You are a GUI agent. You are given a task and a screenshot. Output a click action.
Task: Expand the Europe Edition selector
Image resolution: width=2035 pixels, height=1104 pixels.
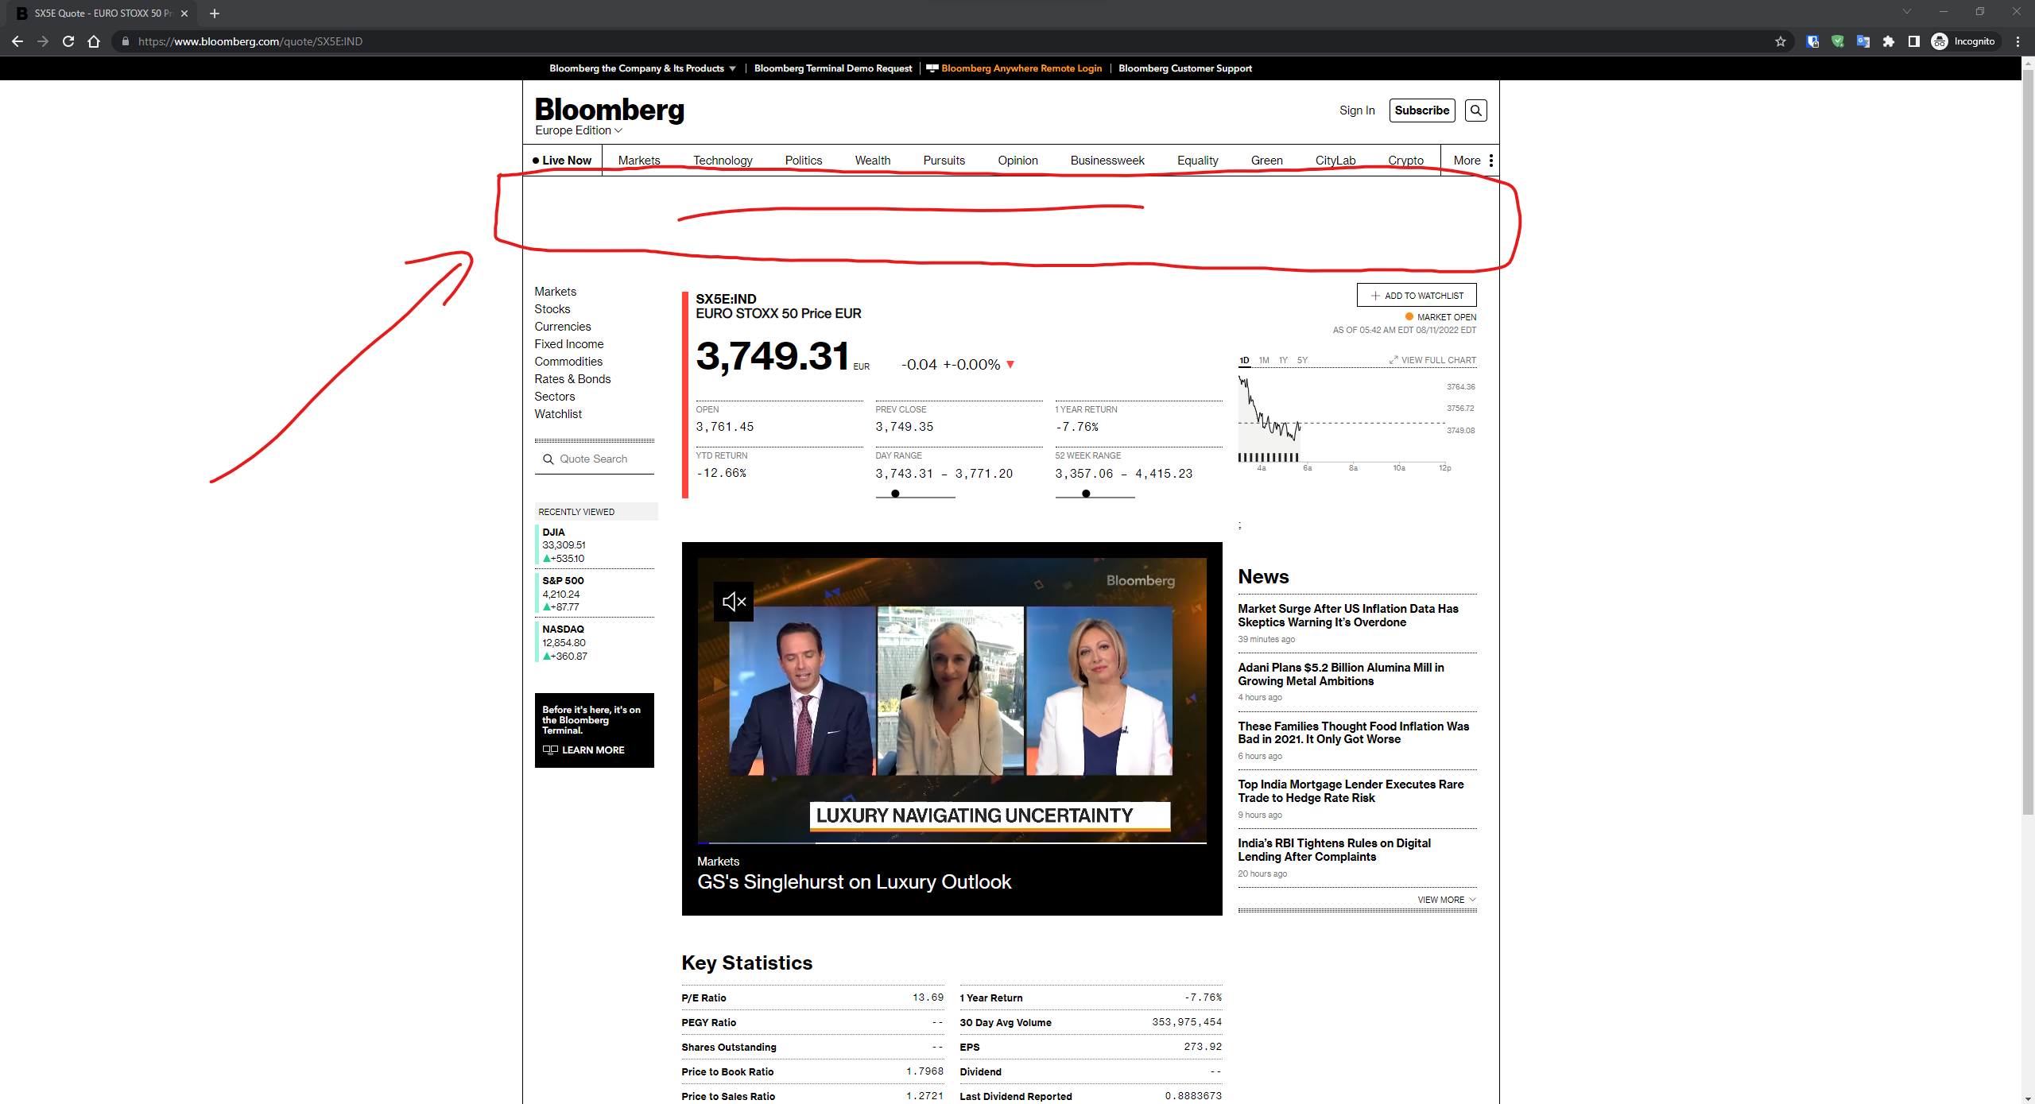coord(577,130)
